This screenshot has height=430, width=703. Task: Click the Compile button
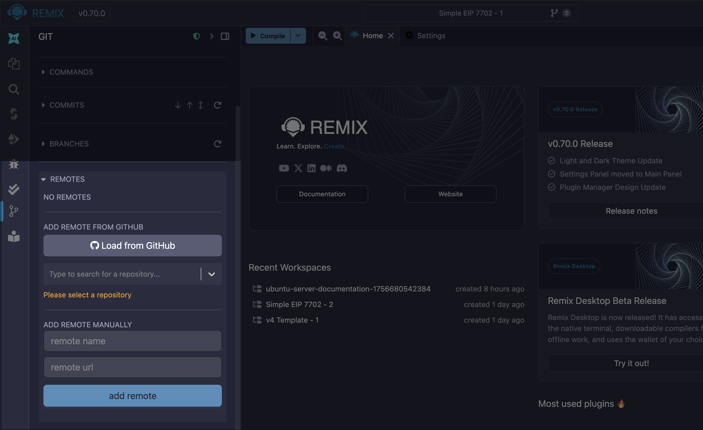[268, 36]
